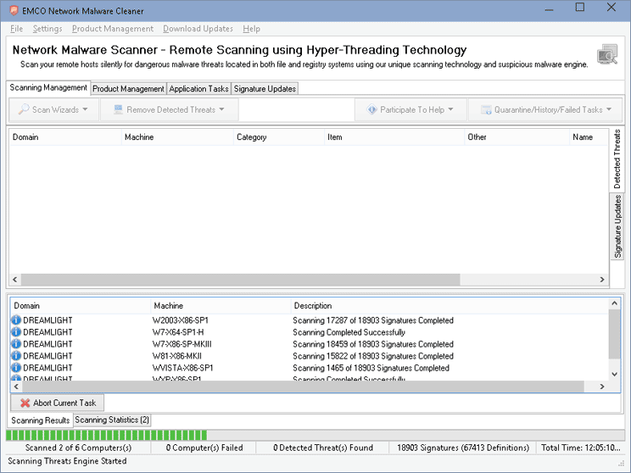Maximize the EMCO Network Malware Cleaner window

[580, 8]
